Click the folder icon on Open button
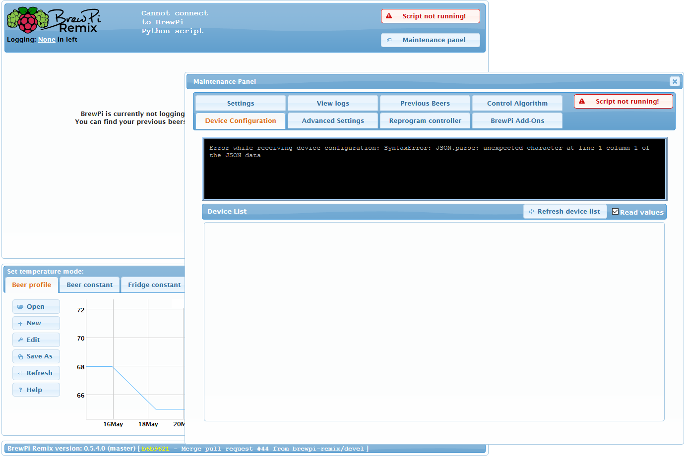 20,307
